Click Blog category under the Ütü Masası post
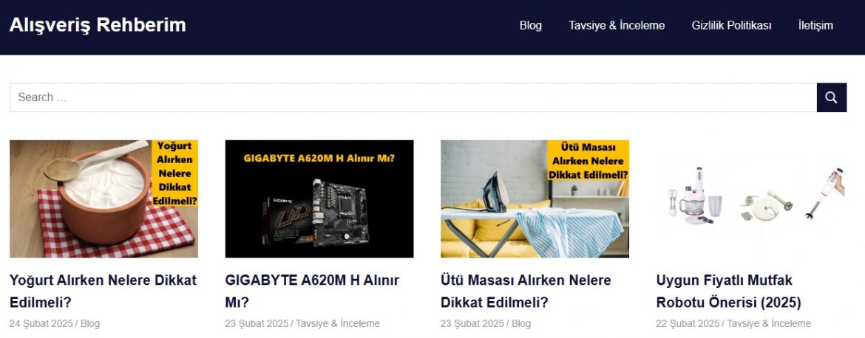Viewport: 865px width, 338px height. (x=521, y=324)
